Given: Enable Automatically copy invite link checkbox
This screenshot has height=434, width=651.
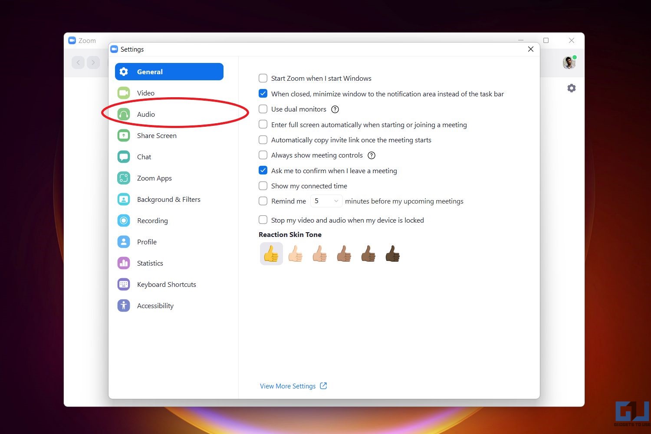Looking at the screenshot, I should pos(263,140).
